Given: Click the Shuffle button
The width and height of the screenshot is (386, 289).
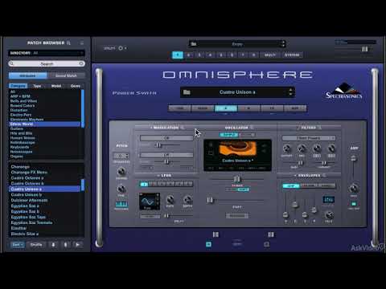Looking at the screenshot, I should point(36,245).
